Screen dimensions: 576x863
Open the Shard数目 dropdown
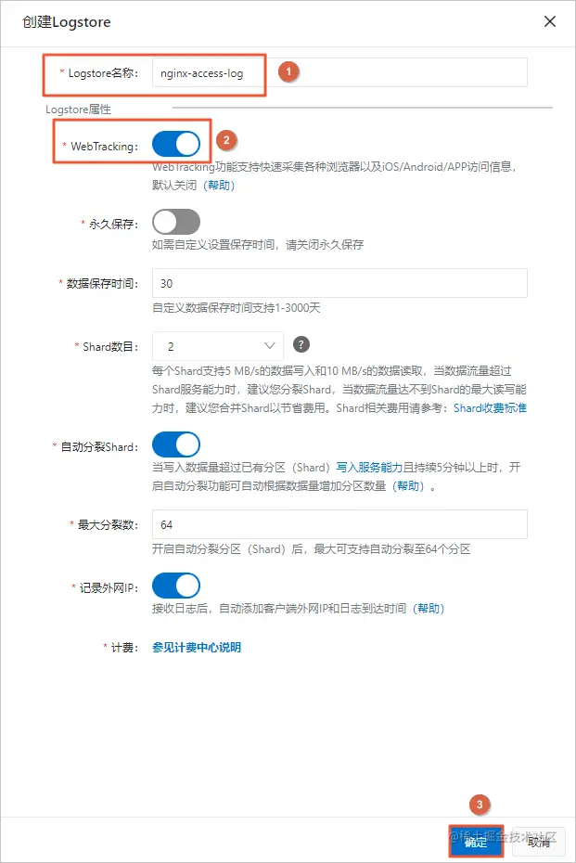tap(218, 346)
